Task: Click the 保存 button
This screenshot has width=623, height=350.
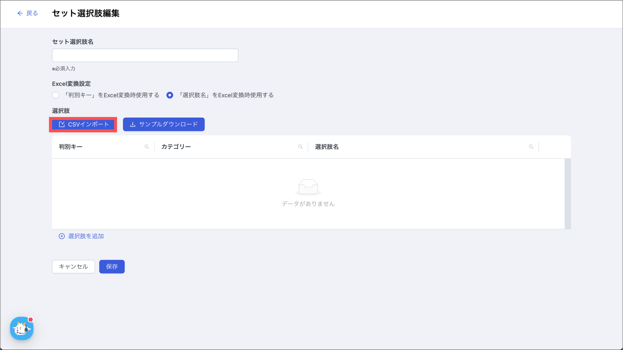Action: pyautogui.click(x=112, y=267)
